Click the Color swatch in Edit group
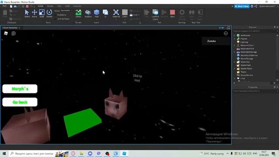The image size is (279, 157). point(125,12)
